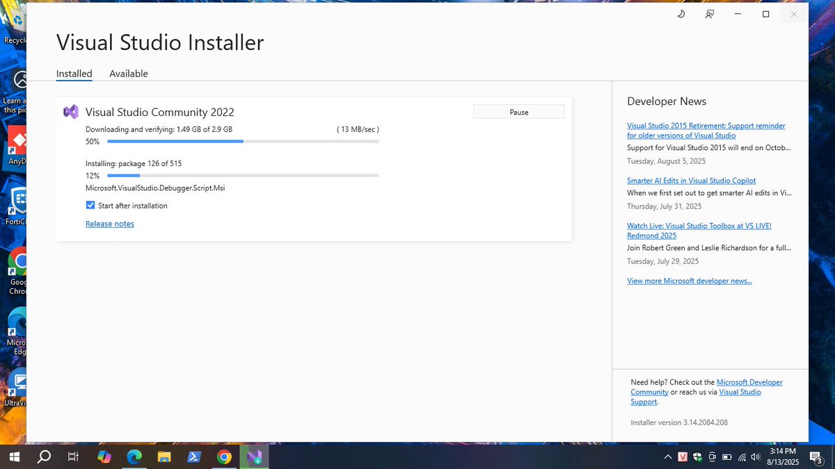Click the Developer News heading
The width and height of the screenshot is (835, 469).
click(x=667, y=101)
